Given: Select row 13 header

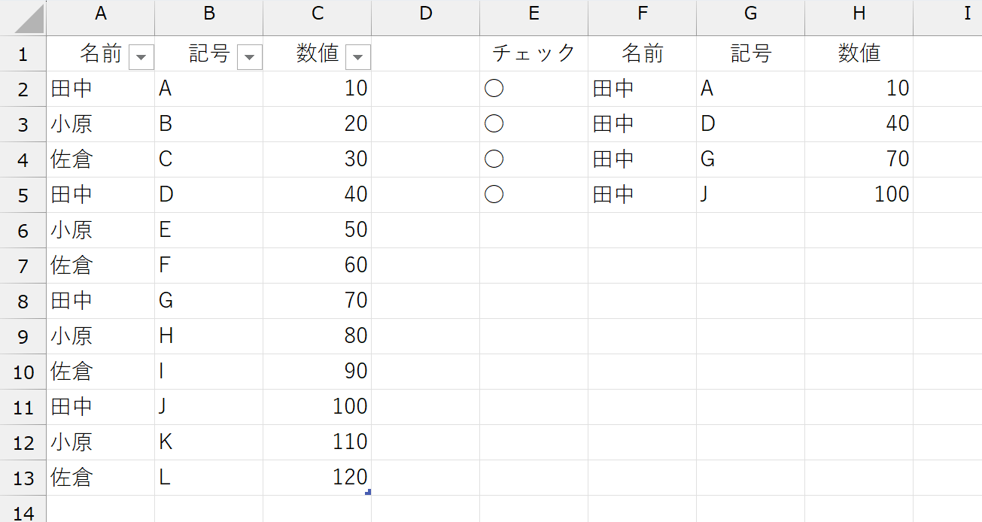Looking at the screenshot, I should click(x=23, y=478).
